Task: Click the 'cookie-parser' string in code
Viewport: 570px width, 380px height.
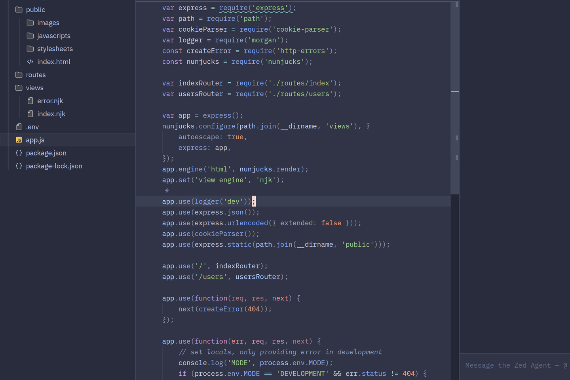Action: coord(302,29)
